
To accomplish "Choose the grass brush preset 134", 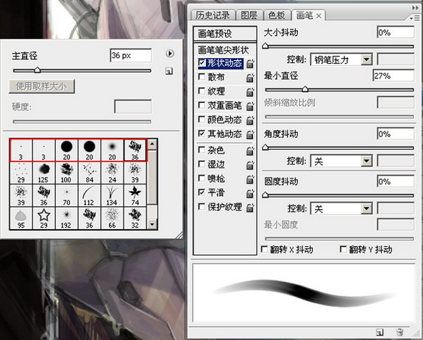I will [112, 195].
